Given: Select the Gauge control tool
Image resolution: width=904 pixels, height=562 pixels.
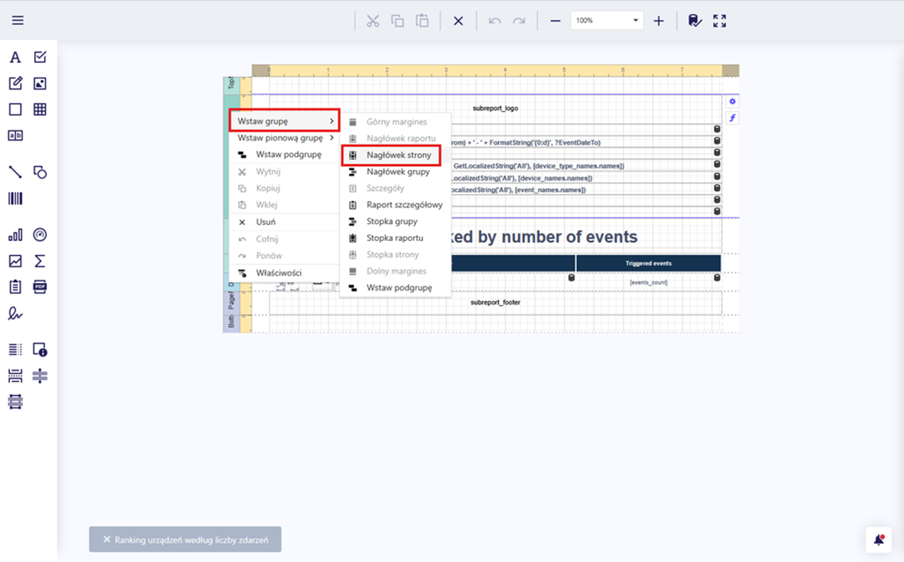Looking at the screenshot, I should coord(40,235).
